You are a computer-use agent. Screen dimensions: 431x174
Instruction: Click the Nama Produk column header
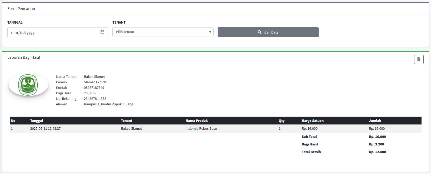197,121
